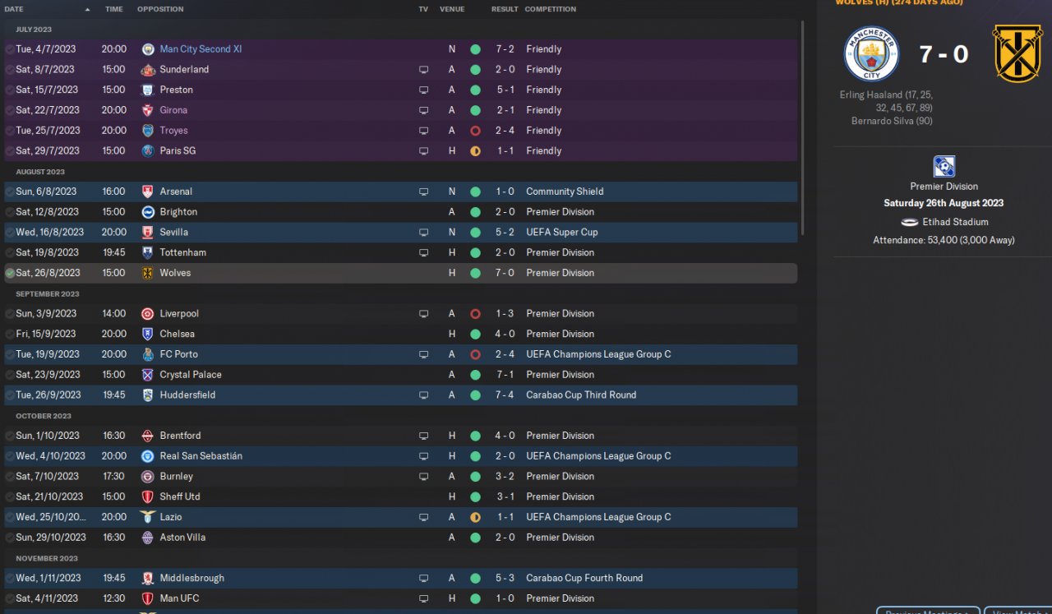
Task: Click the Premier Division competition logo
Action: coord(944,167)
